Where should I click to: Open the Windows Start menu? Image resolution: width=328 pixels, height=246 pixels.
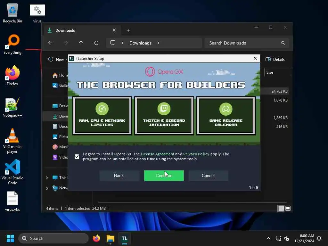click(x=10, y=238)
